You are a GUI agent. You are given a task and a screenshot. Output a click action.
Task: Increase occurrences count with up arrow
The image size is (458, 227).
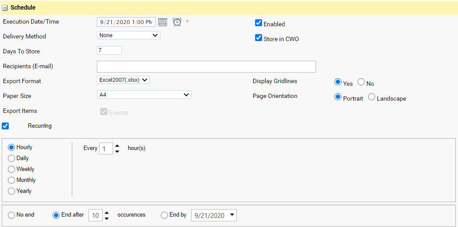pyautogui.click(x=107, y=213)
